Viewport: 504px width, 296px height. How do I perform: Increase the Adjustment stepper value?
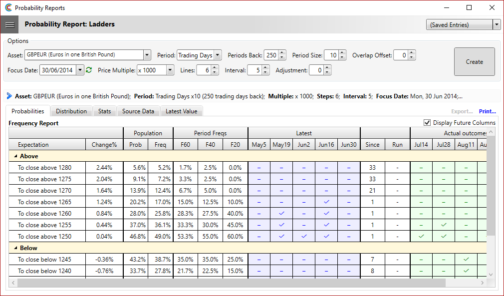pos(327,68)
